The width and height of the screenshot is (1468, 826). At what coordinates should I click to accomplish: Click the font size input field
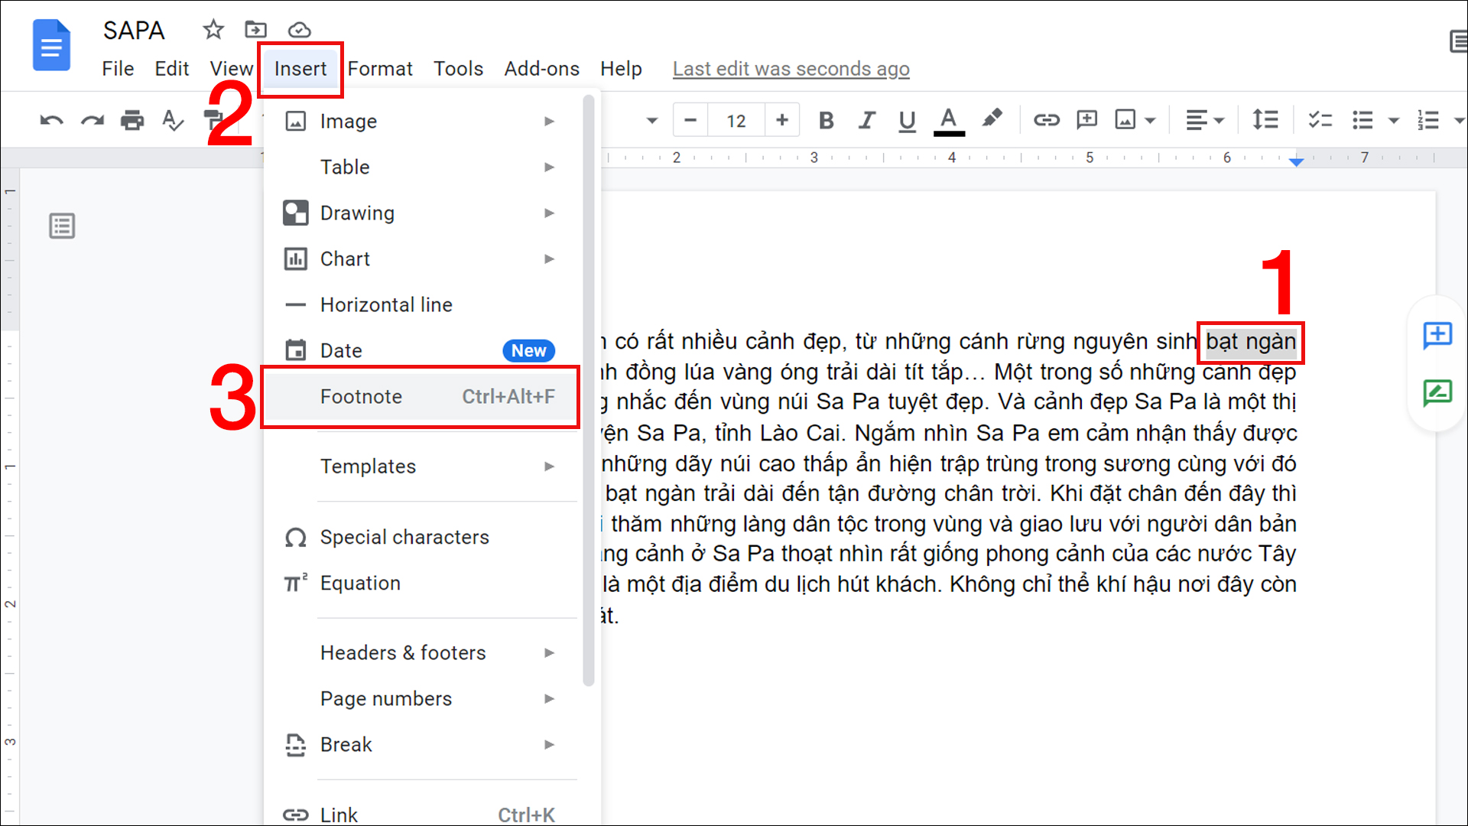736,120
